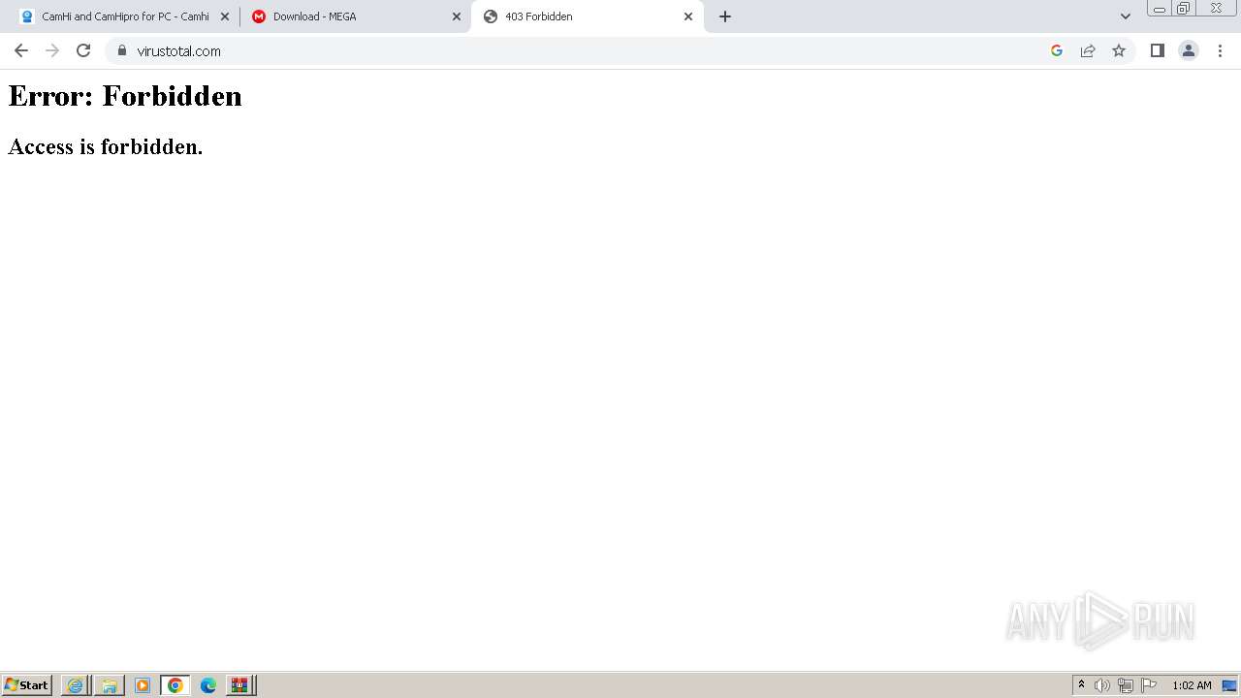Go back to the previous page

(x=21, y=50)
